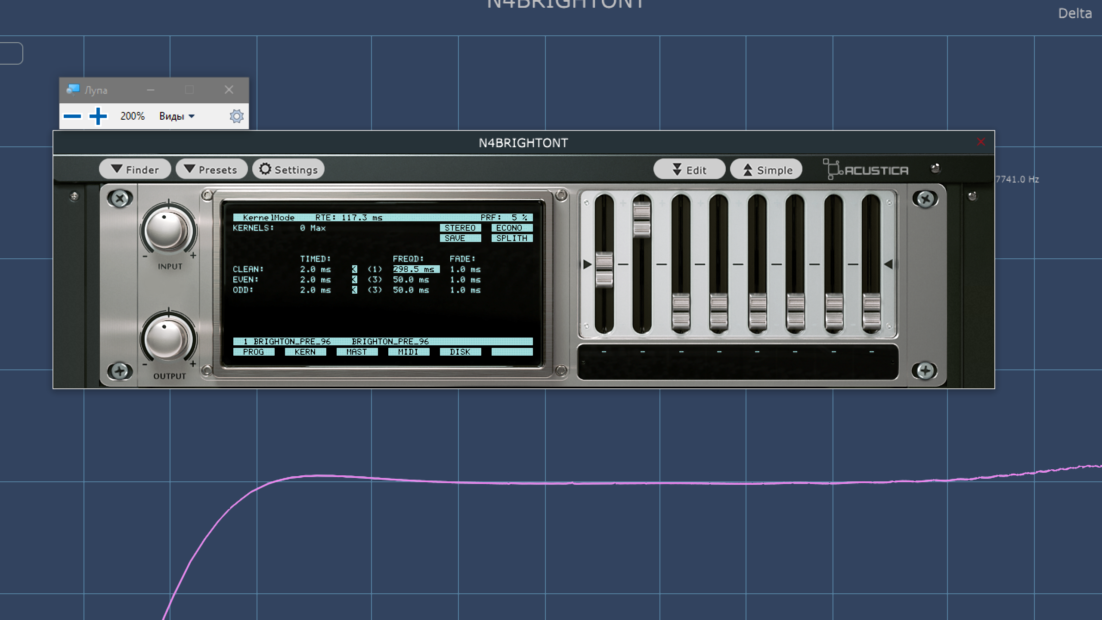The height and width of the screenshot is (620, 1102).
Task: Toggle the CLEAN row checkbox
Action: [354, 269]
